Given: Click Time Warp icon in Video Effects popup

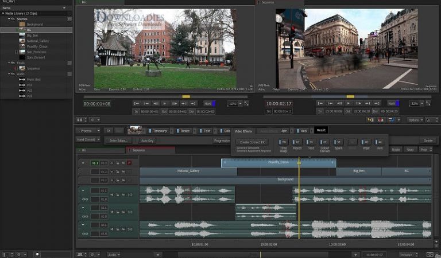Looking at the screenshot, I should (x=283, y=142).
